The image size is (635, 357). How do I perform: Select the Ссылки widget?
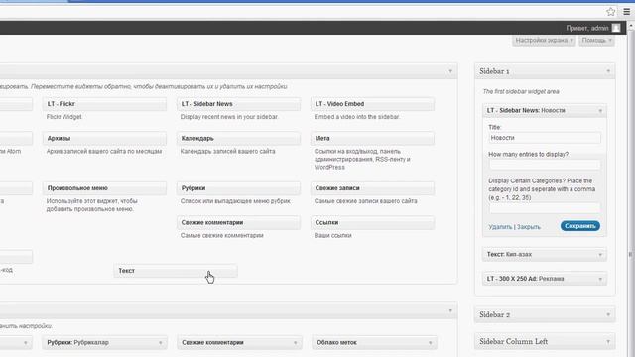pyautogui.click(x=373, y=223)
